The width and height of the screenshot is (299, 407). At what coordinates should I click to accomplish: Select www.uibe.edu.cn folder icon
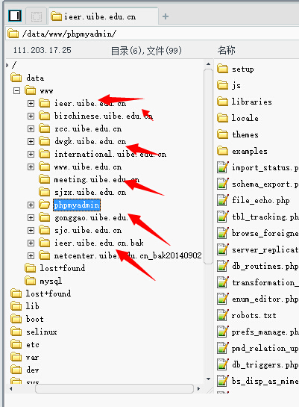(x=44, y=167)
